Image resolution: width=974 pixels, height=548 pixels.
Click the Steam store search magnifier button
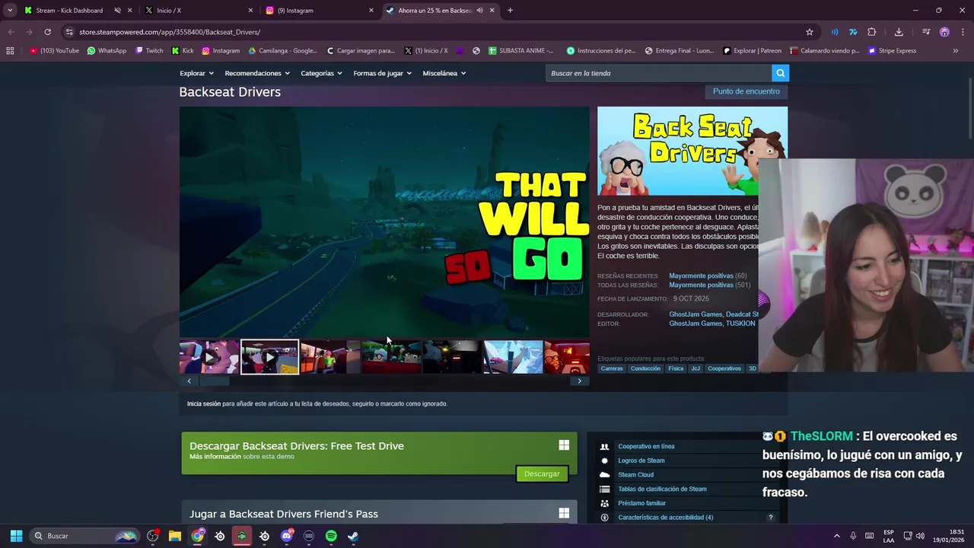[780, 73]
